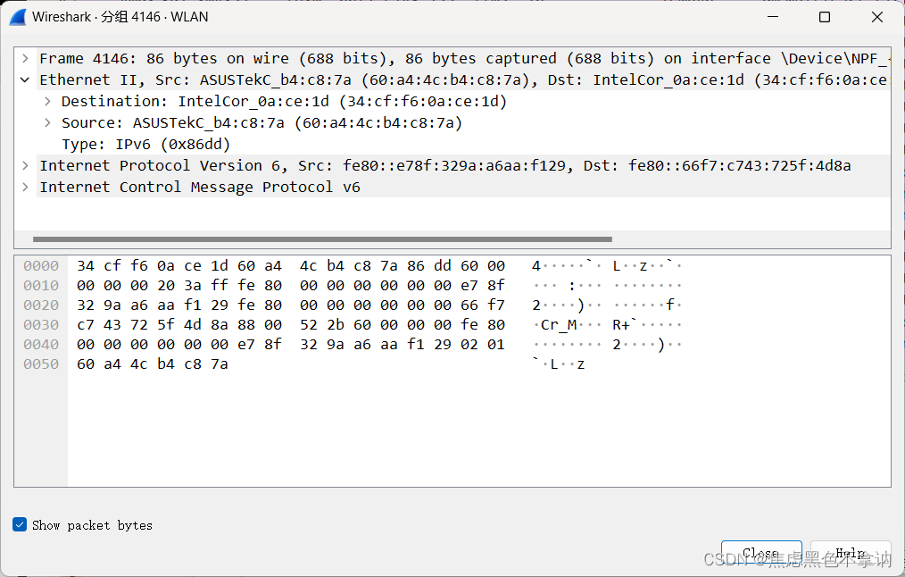Select hex byte 34 at offset 0000
Screen dimensions: 905x577
point(86,264)
